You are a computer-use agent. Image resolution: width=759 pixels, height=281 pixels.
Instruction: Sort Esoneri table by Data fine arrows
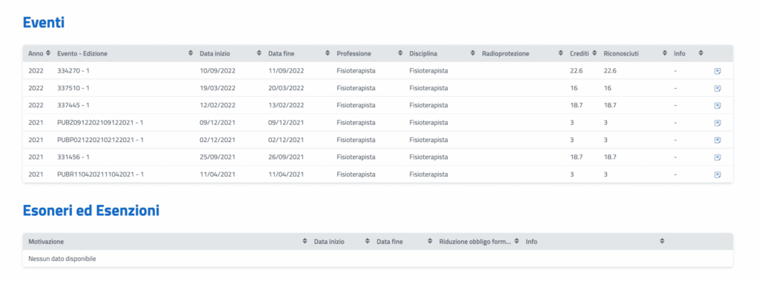(430, 241)
